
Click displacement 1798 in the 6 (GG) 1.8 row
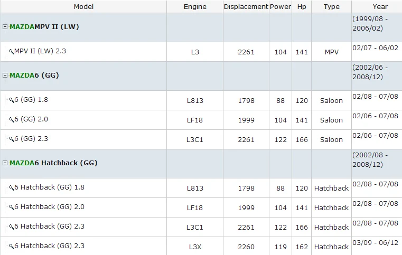[246, 100]
